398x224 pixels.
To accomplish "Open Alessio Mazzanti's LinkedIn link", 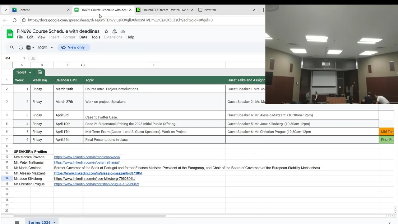I will click(98, 173).
